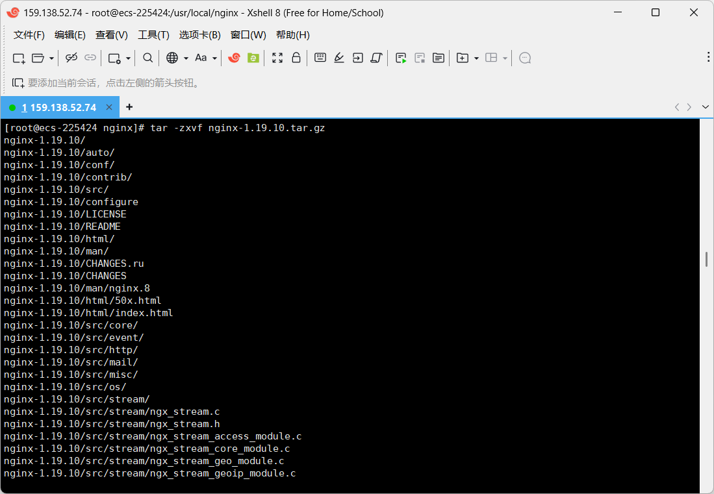Click the nginx-1.19.10/LICENSE line
The width and height of the screenshot is (714, 494).
point(65,214)
